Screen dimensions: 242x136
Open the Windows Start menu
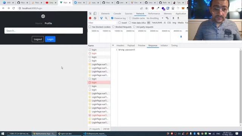pyautogui.click(x=3, y=134)
